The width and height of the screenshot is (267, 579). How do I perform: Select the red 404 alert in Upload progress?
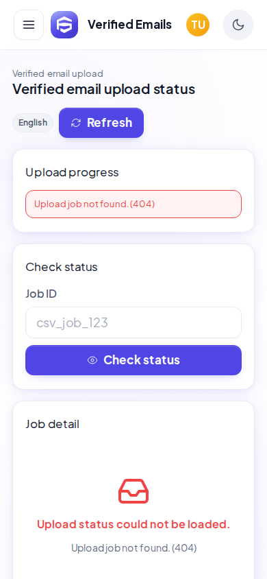coord(133,204)
